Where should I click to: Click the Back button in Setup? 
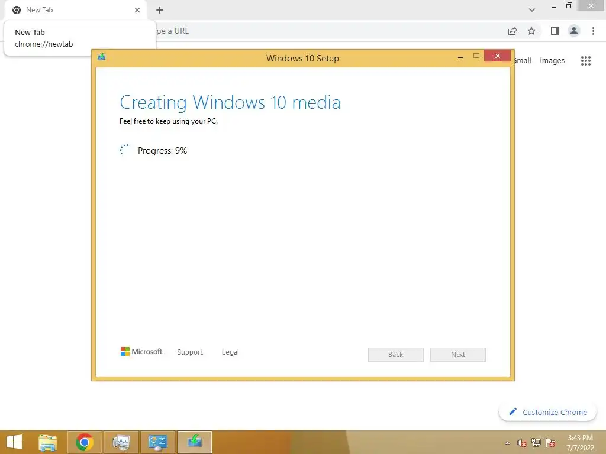[x=396, y=355]
